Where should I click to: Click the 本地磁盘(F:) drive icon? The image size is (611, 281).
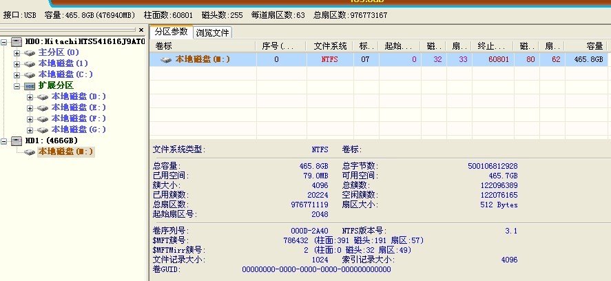[x=43, y=119]
